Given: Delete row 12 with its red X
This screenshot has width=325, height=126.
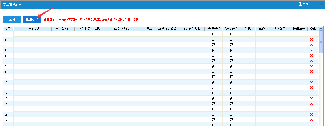Looking at the screenshot, I should (311, 93).
